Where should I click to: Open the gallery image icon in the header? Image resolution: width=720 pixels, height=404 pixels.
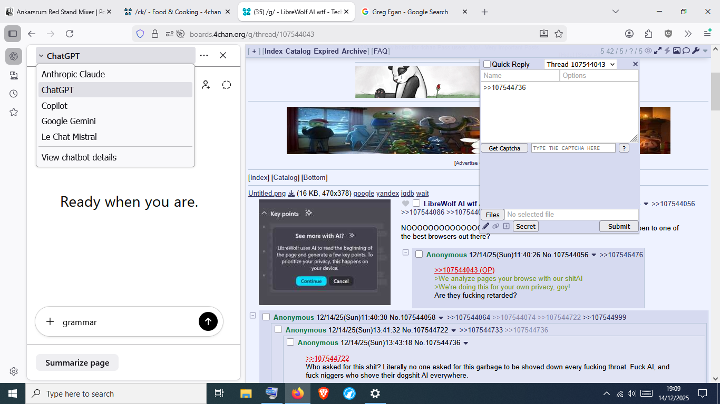(677, 51)
